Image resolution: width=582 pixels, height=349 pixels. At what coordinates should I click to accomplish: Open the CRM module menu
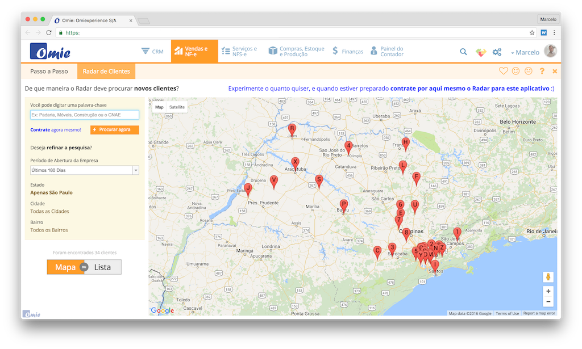pos(152,52)
